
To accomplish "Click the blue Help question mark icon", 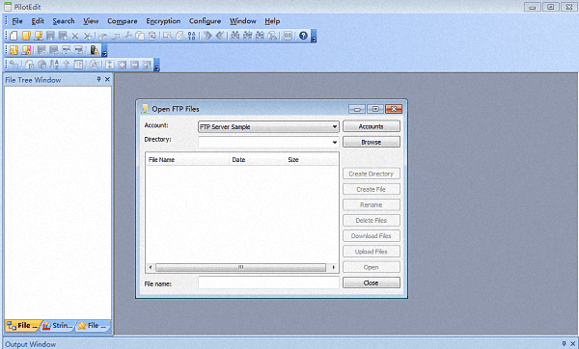I will (x=303, y=36).
